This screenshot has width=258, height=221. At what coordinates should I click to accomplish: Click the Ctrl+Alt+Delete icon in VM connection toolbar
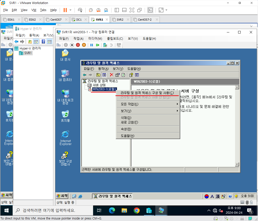pyautogui.click(x=58, y=45)
